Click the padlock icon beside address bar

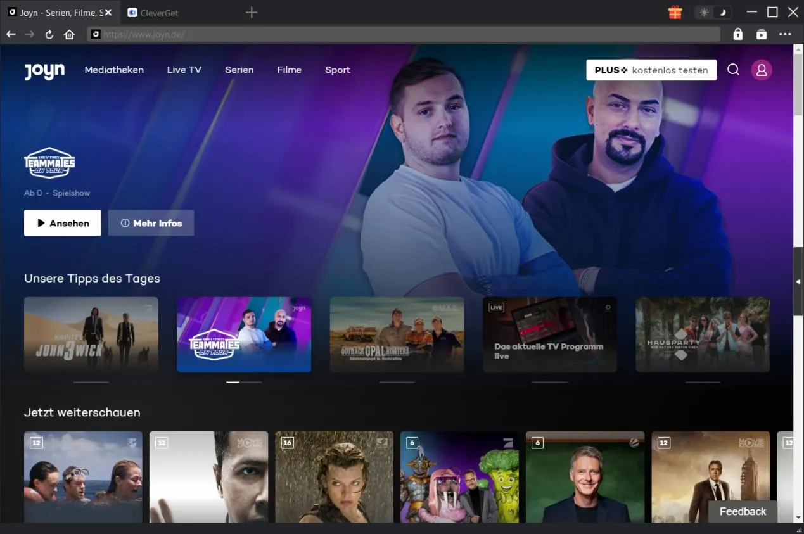(x=737, y=34)
